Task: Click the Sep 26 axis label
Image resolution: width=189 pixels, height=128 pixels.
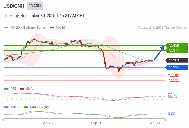Action: coord(47,123)
